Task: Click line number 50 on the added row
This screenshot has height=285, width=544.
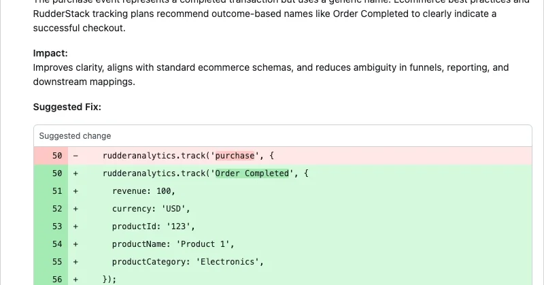Action: pos(57,173)
